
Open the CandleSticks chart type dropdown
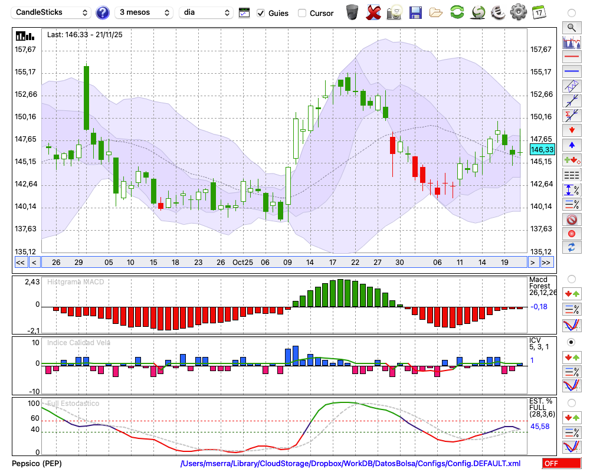[52, 12]
